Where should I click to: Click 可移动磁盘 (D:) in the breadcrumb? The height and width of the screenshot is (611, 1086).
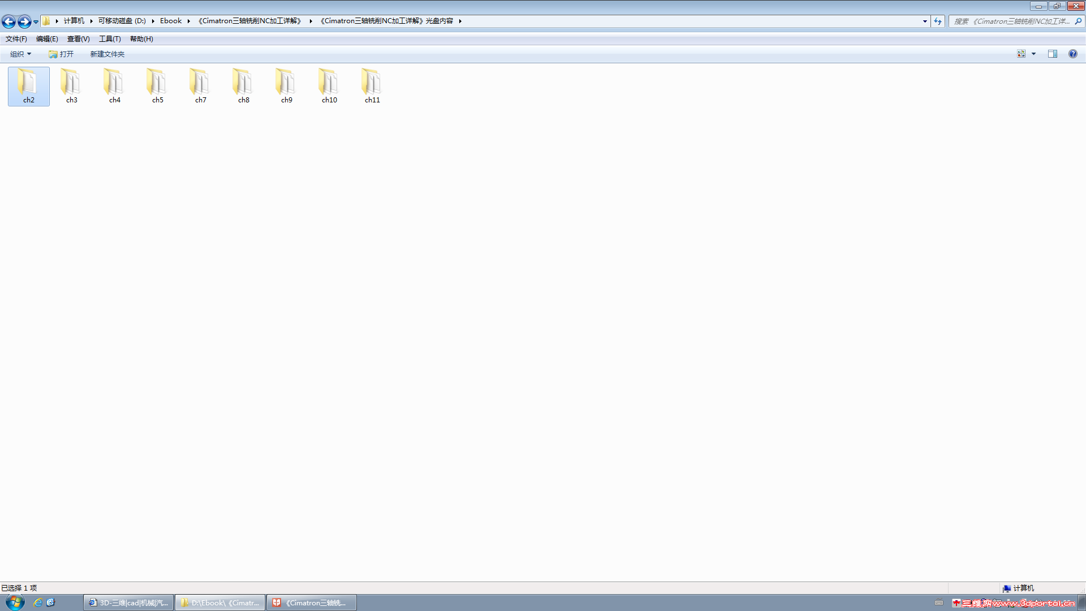point(122,21)
